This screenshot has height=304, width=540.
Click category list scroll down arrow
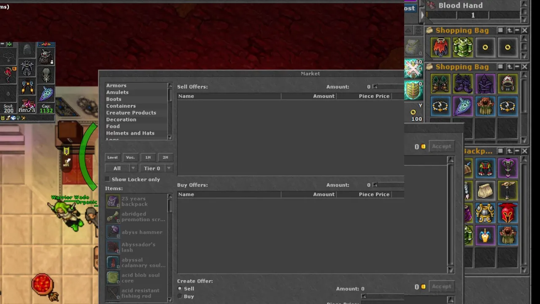[170, 137]
